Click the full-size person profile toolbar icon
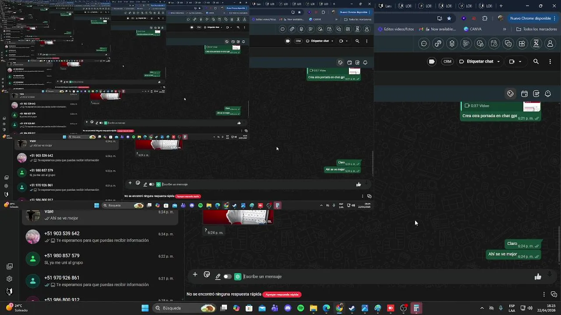 coord(550,44)
